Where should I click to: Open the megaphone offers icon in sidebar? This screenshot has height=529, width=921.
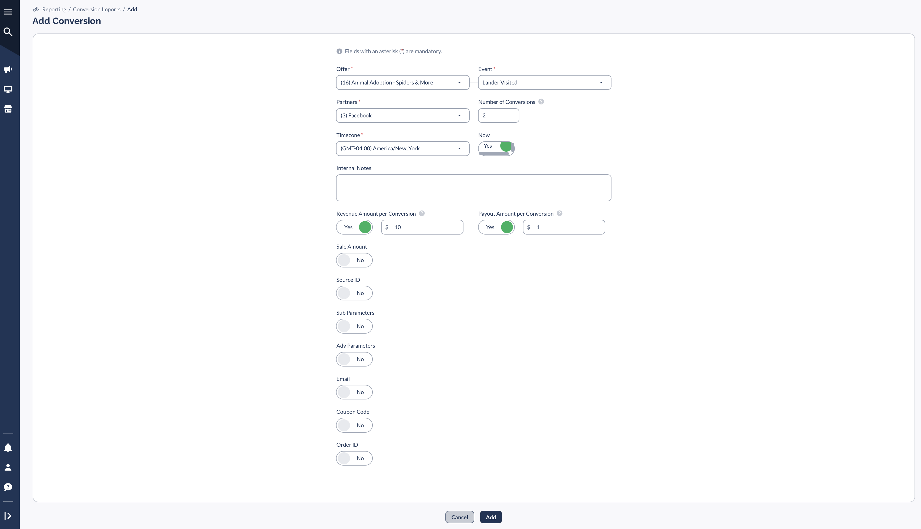pos(8,69)
